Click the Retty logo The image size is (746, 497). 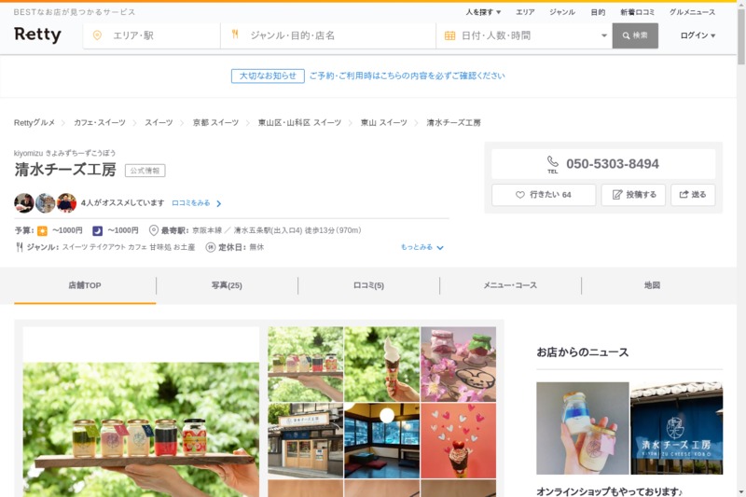pyautogui.click(x=37, y=35)
